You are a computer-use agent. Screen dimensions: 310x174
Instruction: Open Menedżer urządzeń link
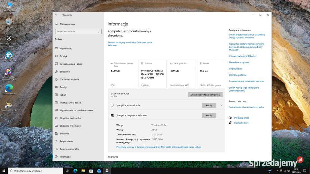(239, 62)
